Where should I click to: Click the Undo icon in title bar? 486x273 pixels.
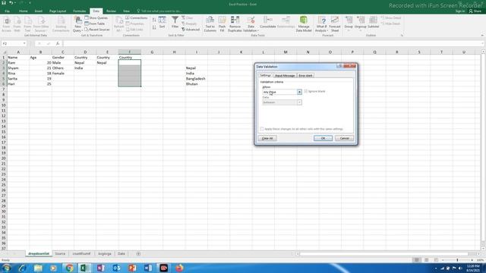click(x=11, y=3)
